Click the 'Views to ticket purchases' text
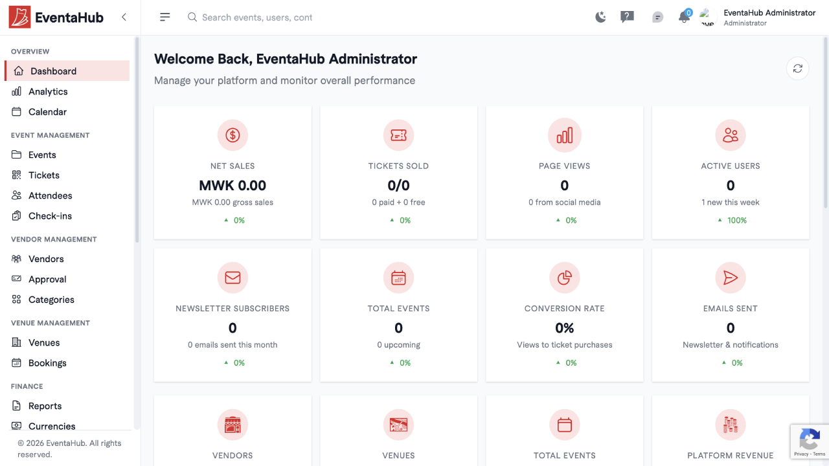 (x=565, y=345)
